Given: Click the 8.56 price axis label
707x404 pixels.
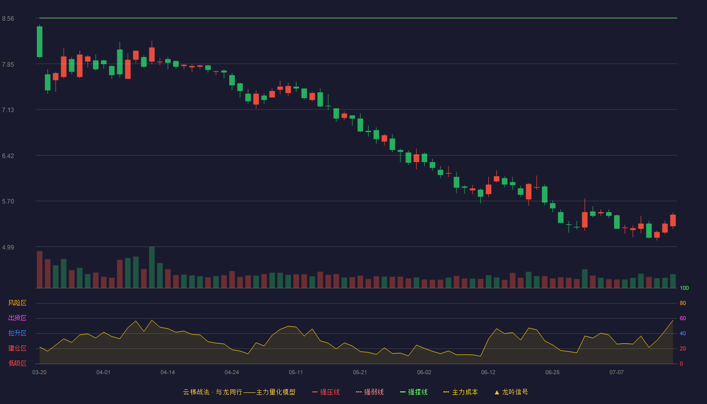Looking at the screenshot, I should [8, 19].
